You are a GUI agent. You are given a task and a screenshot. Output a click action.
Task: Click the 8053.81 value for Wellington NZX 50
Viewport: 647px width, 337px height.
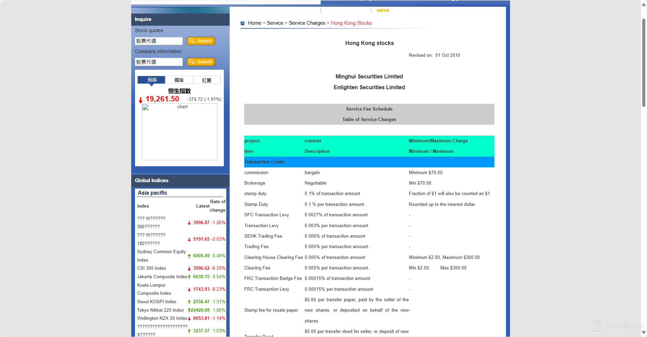(201, 318)
